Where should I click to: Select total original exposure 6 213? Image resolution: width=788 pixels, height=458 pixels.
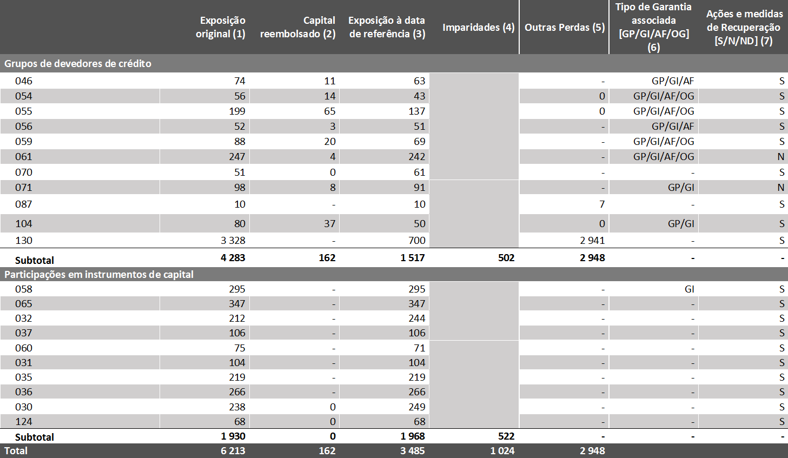click(233, 450)
